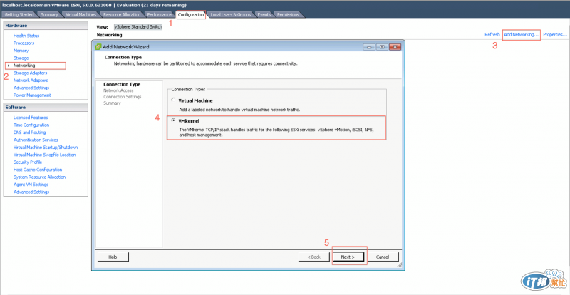570x295 pixels.
Task: Open the Permissions tab
Action: click(x=288, y=14)
